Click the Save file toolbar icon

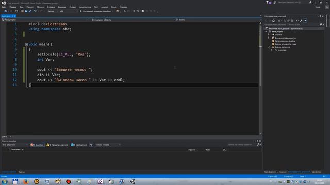click(x=26, y=11)
